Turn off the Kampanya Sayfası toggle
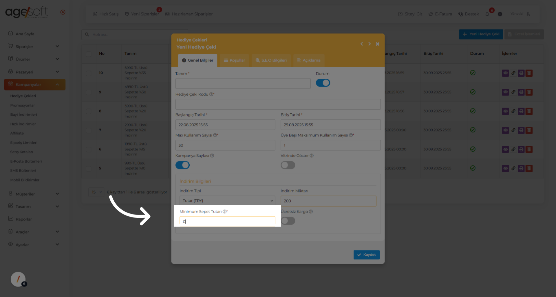The image size is (556, 297). 182,165
